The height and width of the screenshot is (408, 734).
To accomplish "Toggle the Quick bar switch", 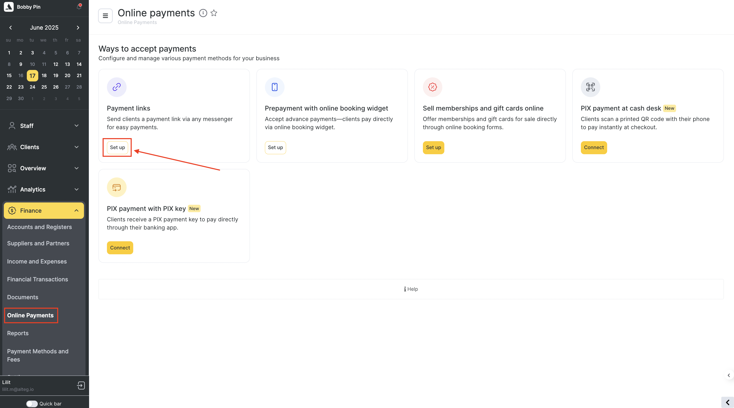I will pyautogui.click(x=32, y=404).
